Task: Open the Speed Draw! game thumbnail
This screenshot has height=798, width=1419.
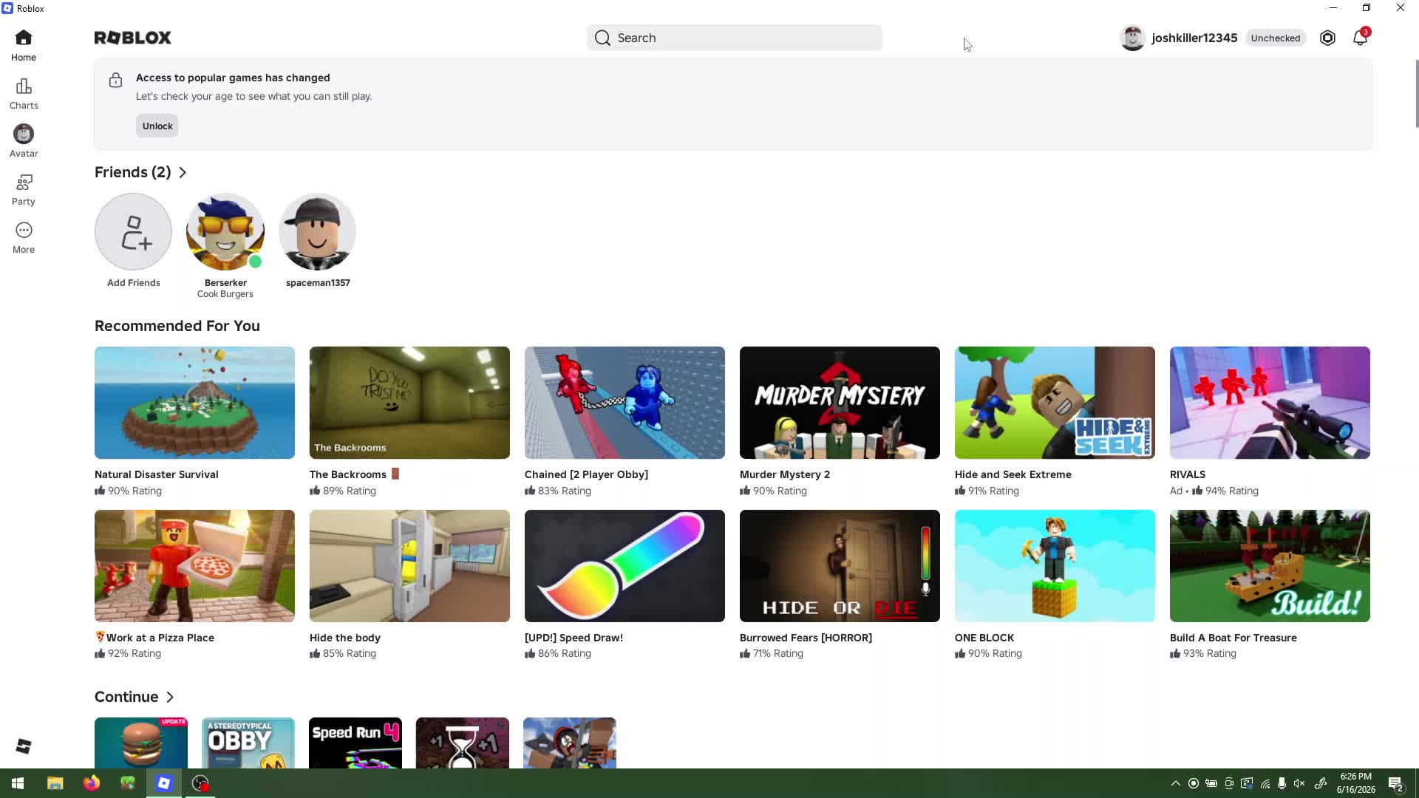Action: (x=625, y=566)
